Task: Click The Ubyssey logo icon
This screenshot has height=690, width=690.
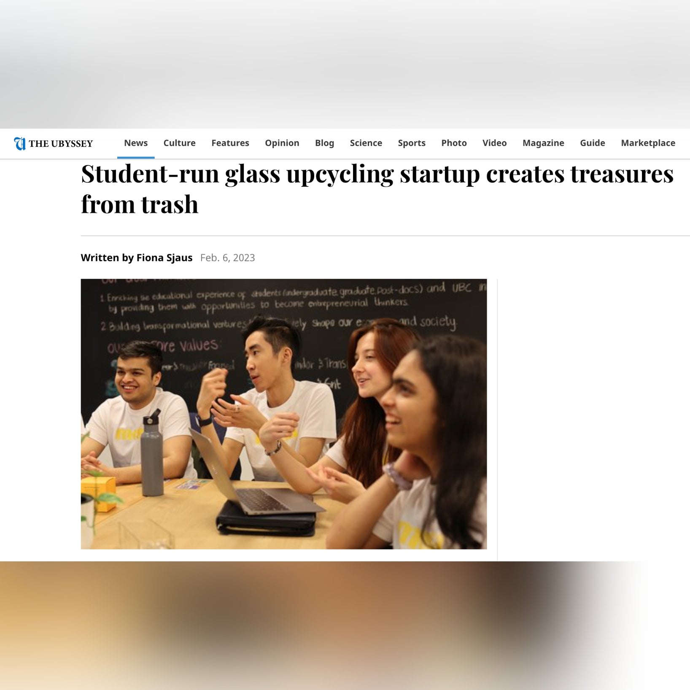Action: point(19,143)
